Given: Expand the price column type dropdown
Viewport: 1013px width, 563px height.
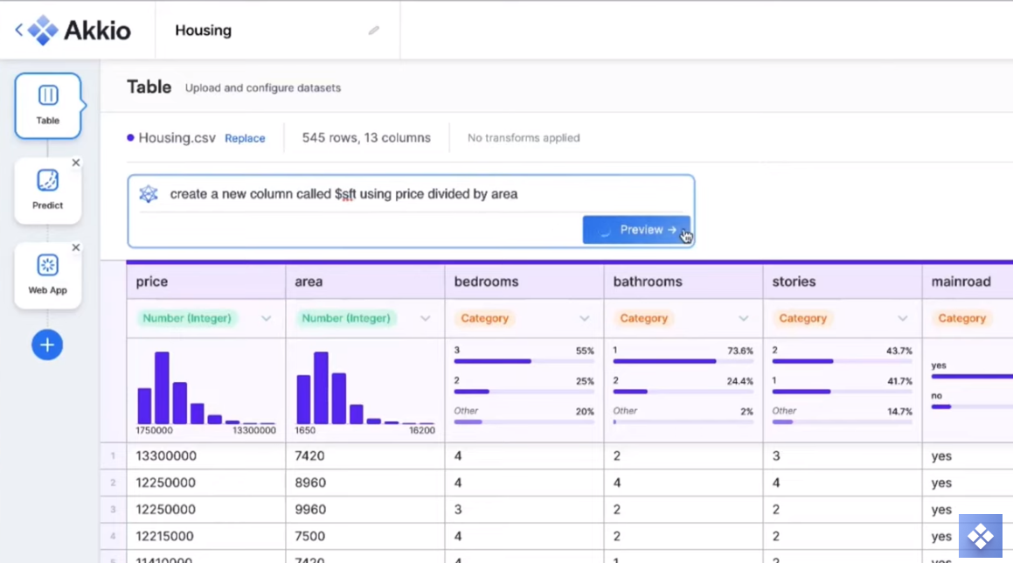Looking at the screenshot, I should point(266,319).
